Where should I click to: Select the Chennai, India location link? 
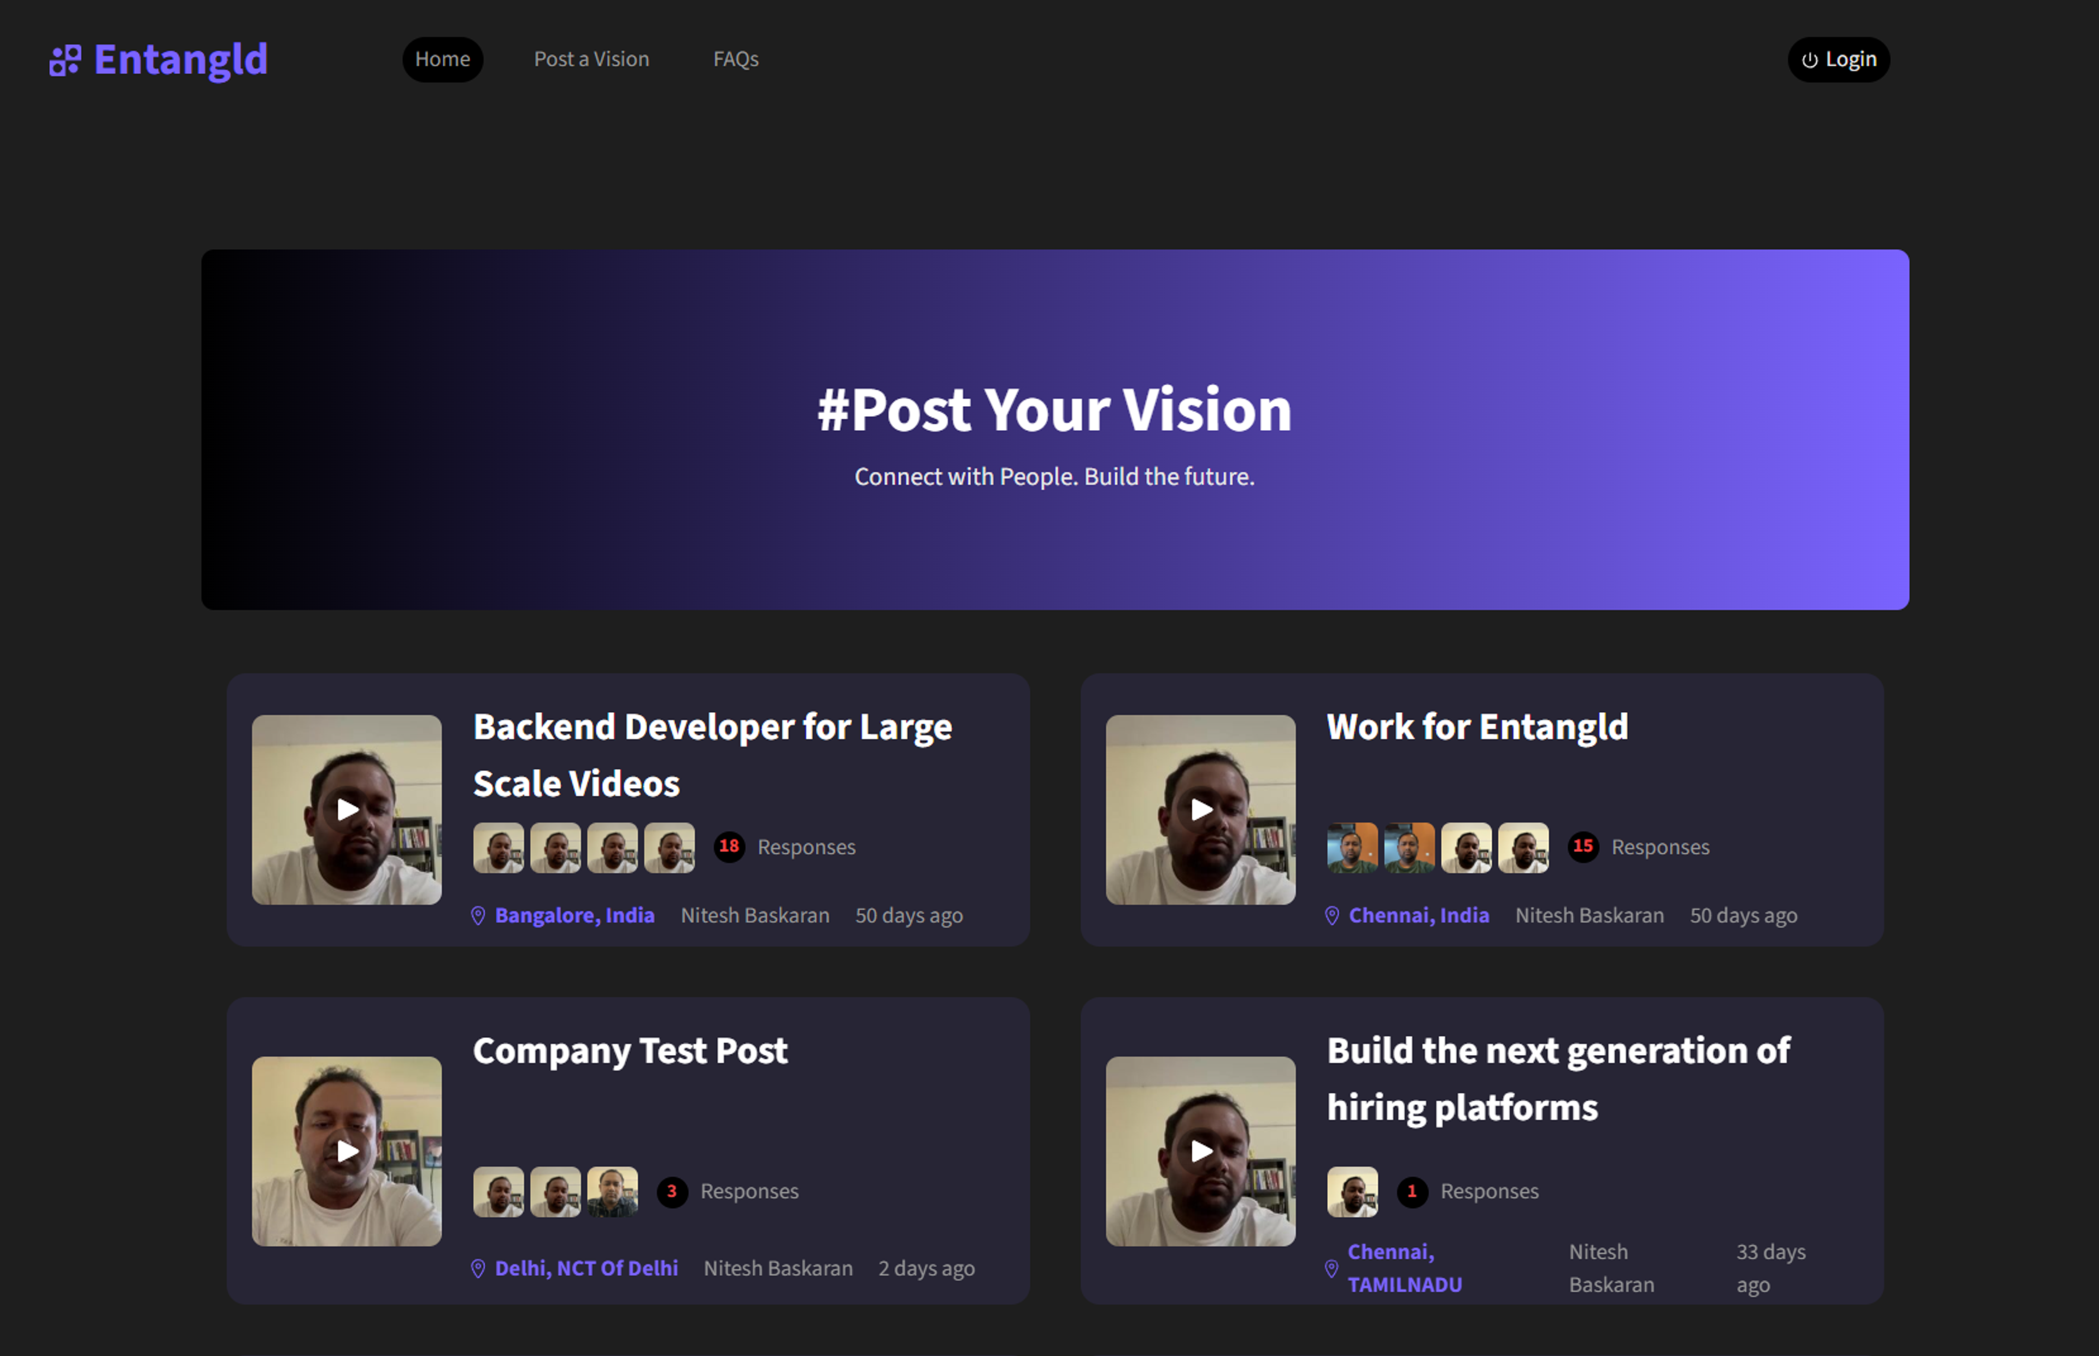coord(1420,915)
